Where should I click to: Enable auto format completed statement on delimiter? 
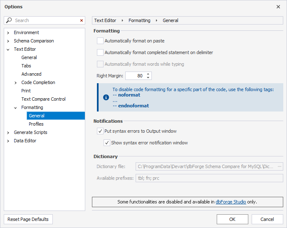click(x=100, y=52)
